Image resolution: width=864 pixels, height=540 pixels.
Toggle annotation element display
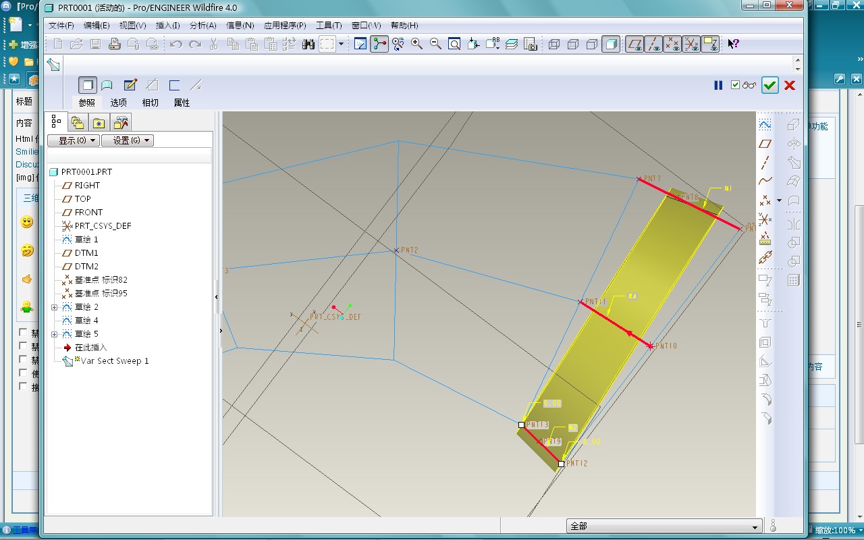click(x=710, y=45)
